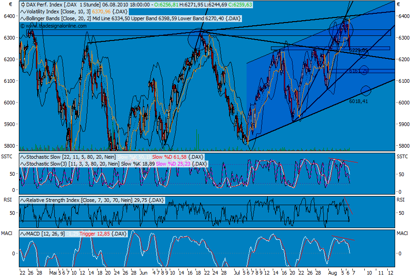The height and width of the screenshot is (276, 414).
Task: Click the Slow %K 18,89 value
Action: click(x=138, y=164)
